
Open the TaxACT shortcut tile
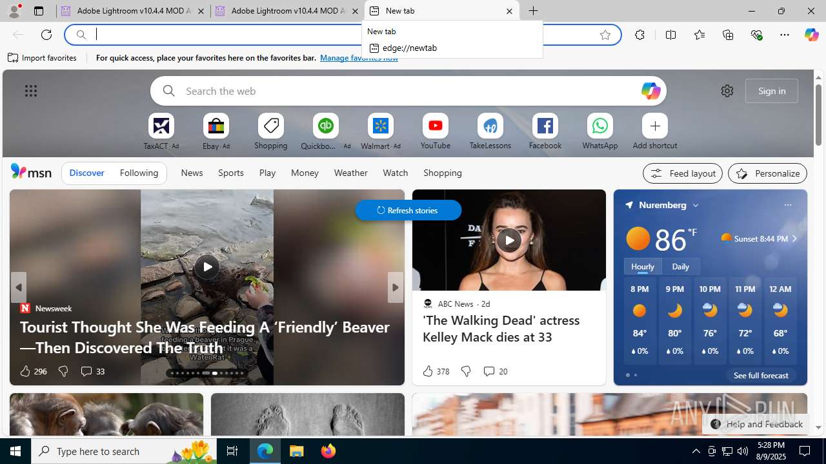(161, 132)
